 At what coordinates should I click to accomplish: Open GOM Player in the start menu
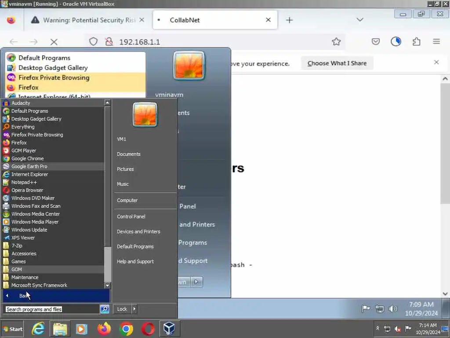click(53, 151)
